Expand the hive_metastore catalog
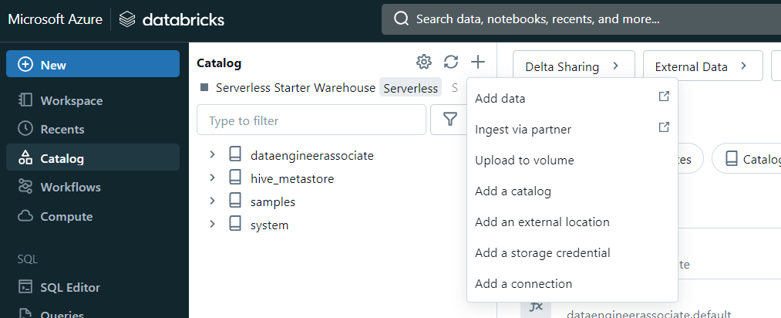Viewport: 781px width, 318px height. pos(213,178)
